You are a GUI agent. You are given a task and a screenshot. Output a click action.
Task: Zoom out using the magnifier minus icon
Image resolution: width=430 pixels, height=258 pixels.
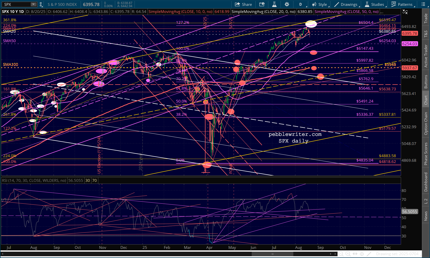(341, 254)
